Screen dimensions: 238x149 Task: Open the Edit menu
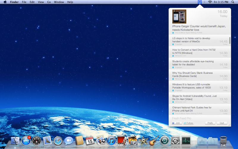32,2
